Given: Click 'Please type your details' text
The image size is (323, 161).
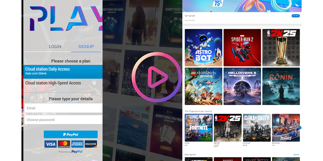Looking at the screenshot, I should coord(71,99).
